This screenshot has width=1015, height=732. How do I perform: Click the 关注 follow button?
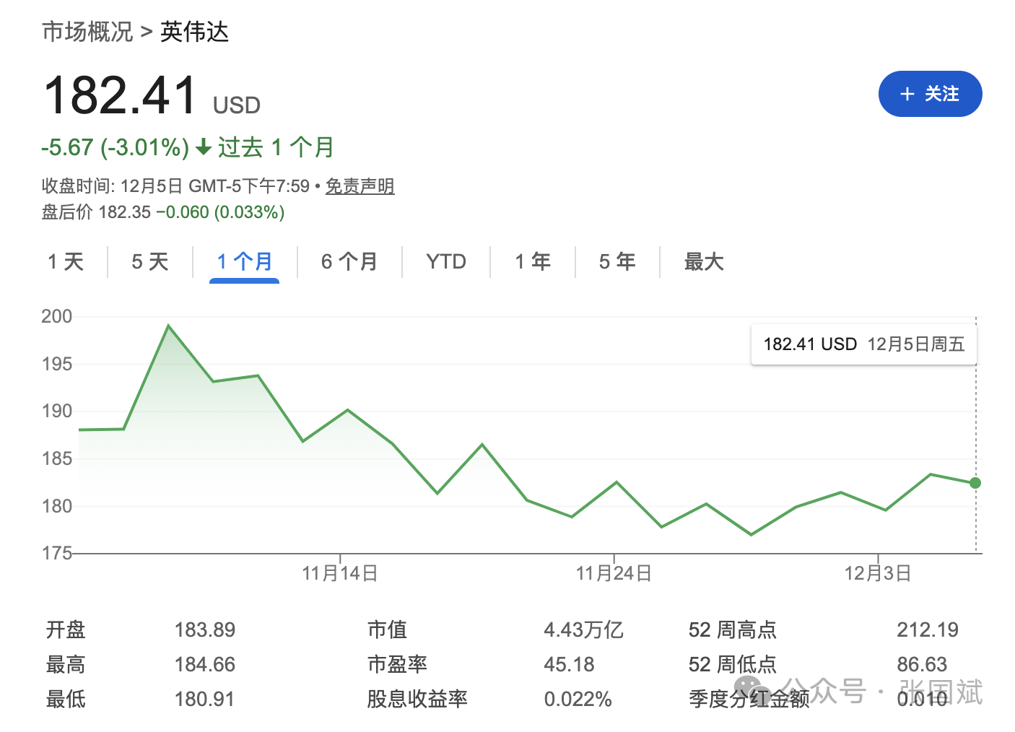point(930,94)
